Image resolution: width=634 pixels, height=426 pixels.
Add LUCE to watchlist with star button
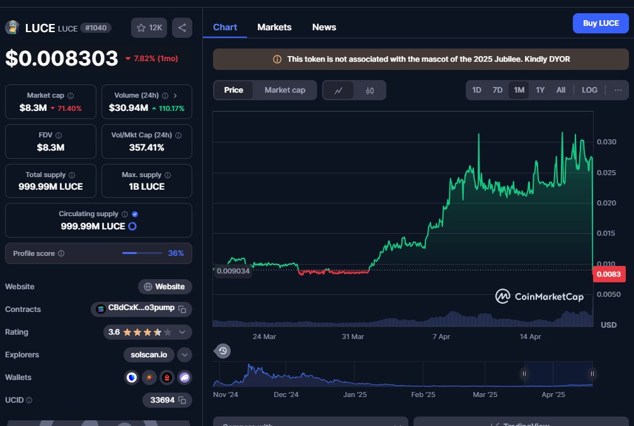pyautogui.click(x=149, y=28)
